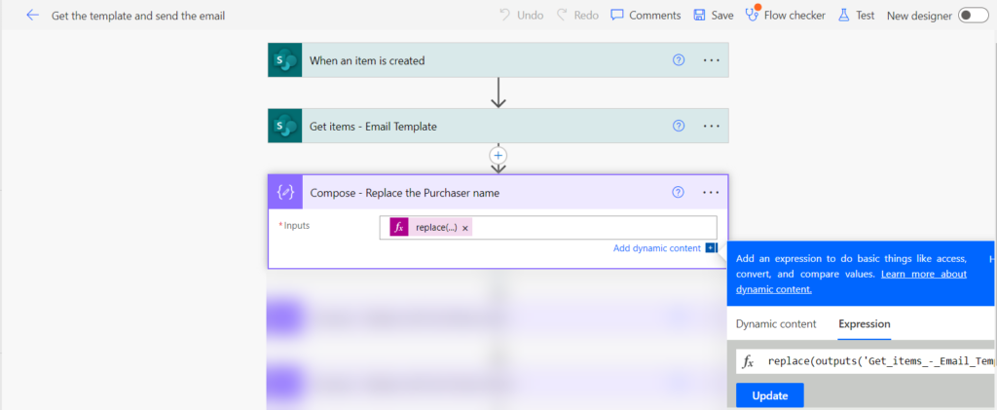
Task: Click the Save disk icon
Action: pyautogui.click(x=699, y=16)
